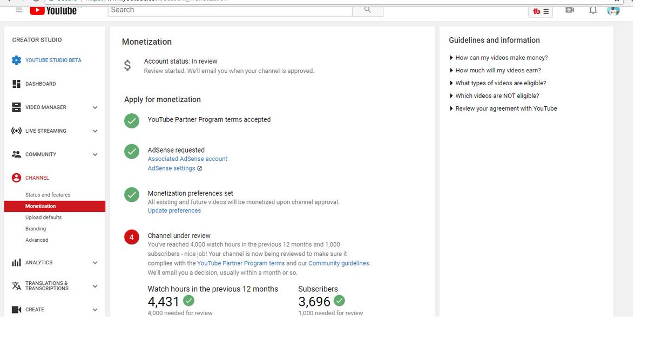Click the search magnifier button
The height and width of the screenshot is (341, 648).
368,10
